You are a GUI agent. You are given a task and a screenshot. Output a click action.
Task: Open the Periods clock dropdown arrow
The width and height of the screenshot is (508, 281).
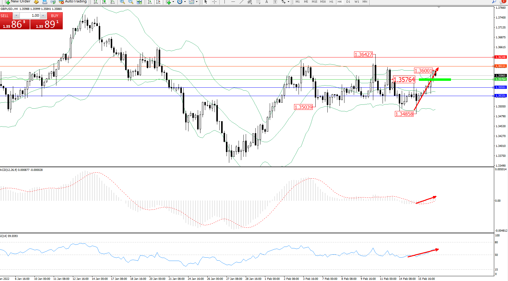click(x=185, y=2)
